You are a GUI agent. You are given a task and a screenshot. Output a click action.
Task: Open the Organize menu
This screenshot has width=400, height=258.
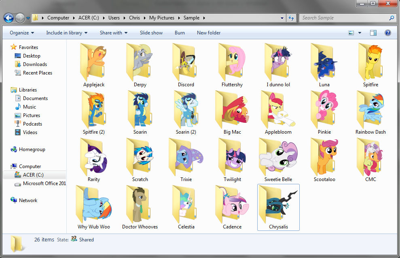(22, 33)
